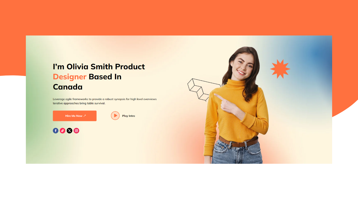Click the solid orange banner above hero
This screenshot has height=199, width=358.
(179, 17)
